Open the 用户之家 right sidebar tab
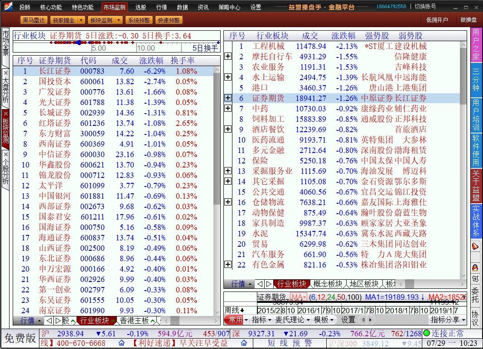Viewport: 483px width, 349px height. [x=476, y=45]
